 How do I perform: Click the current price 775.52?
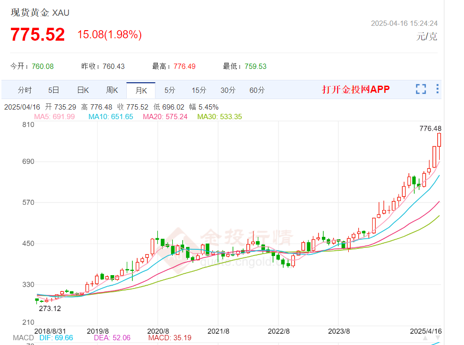click(x=38, y=34)
